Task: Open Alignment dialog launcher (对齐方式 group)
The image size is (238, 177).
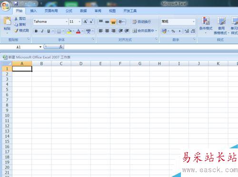Action: (157, 39)
